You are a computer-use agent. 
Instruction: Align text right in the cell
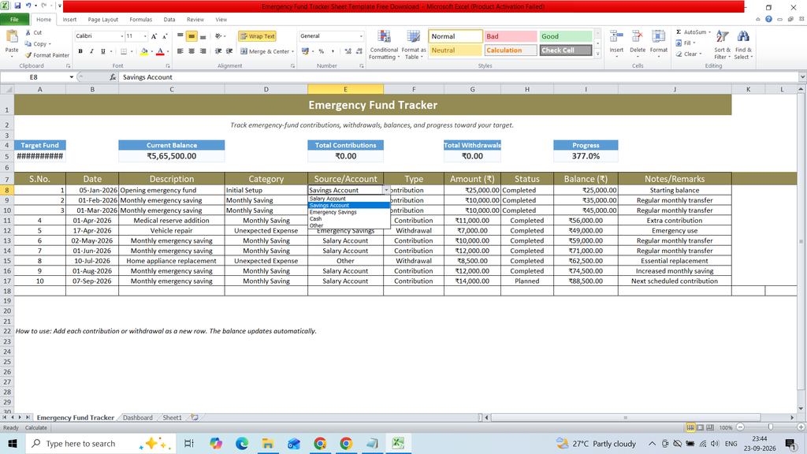pyautogui.click(x=203, y=51)
